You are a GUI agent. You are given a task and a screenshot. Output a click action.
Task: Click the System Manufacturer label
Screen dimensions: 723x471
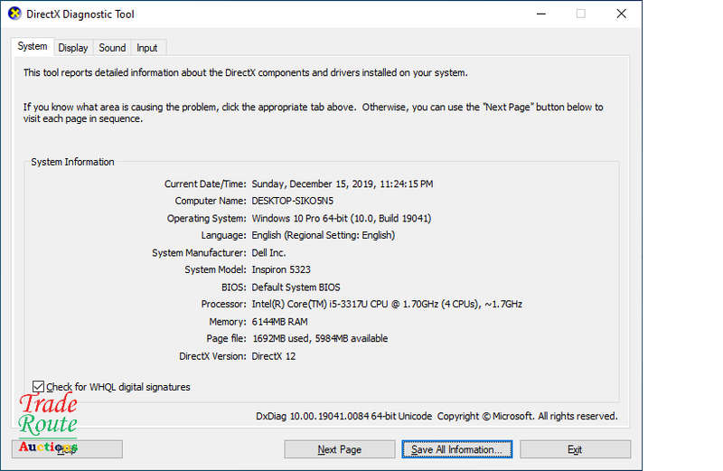(199, 253)
